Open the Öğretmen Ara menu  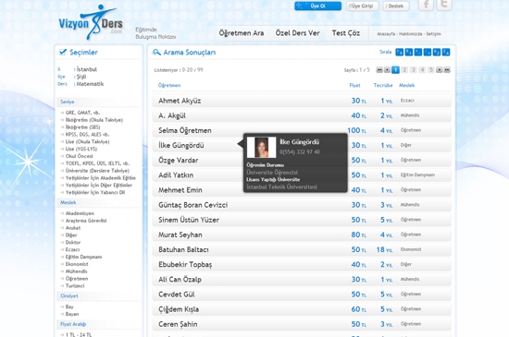click(x=242, y=33)
